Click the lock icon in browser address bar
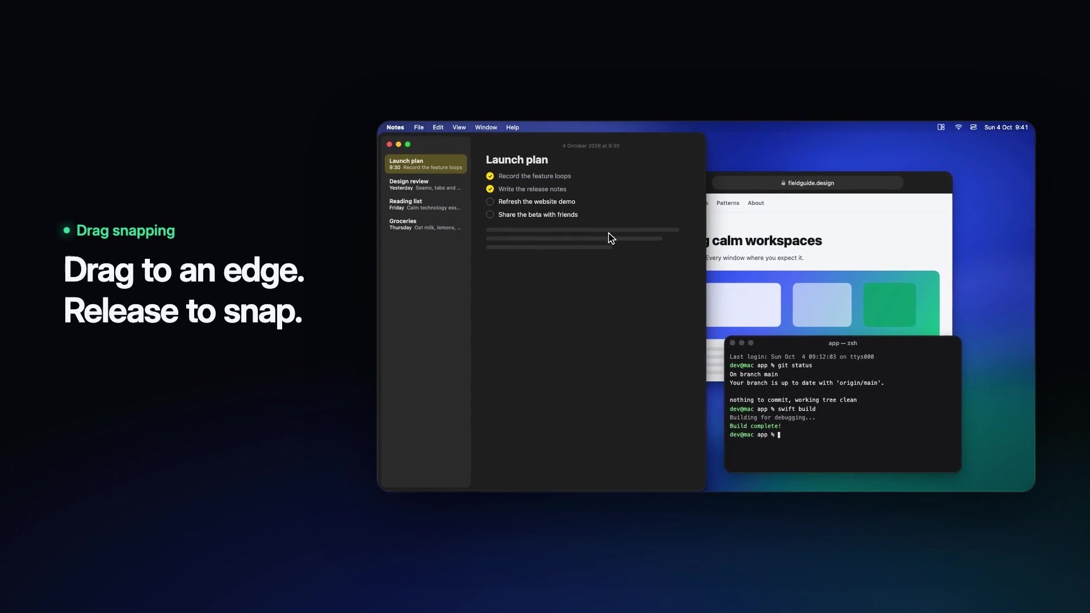This screenshot has width=1090, height=613. (x=783, y=183)
